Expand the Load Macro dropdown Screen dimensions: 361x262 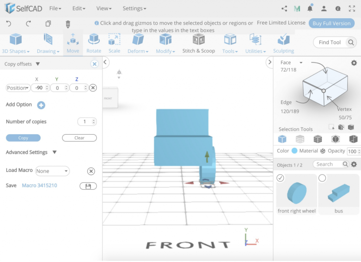(x=52, y=171)
